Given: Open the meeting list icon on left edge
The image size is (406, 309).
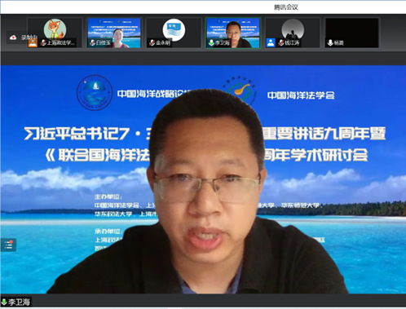Looking at the screenshot, I should pyautogui.click(x=8, y=245).
